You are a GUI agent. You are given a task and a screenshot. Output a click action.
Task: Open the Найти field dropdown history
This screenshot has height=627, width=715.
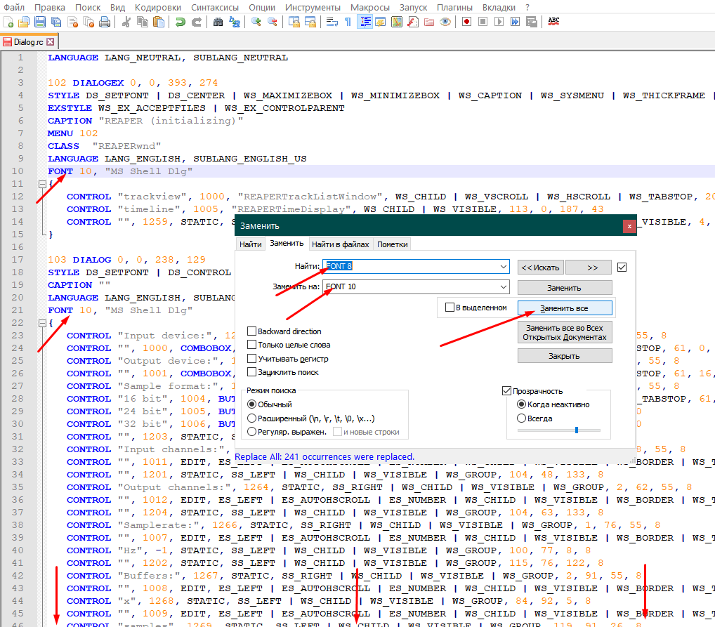pos(503,267)
